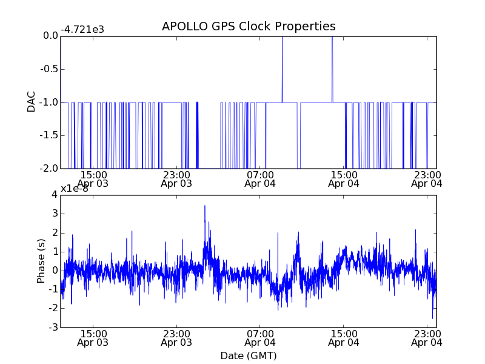Click the DAC plot '-0.5' tick label
Image resolution: width=485 pixels, height=364 pixels.
(49, 69)
